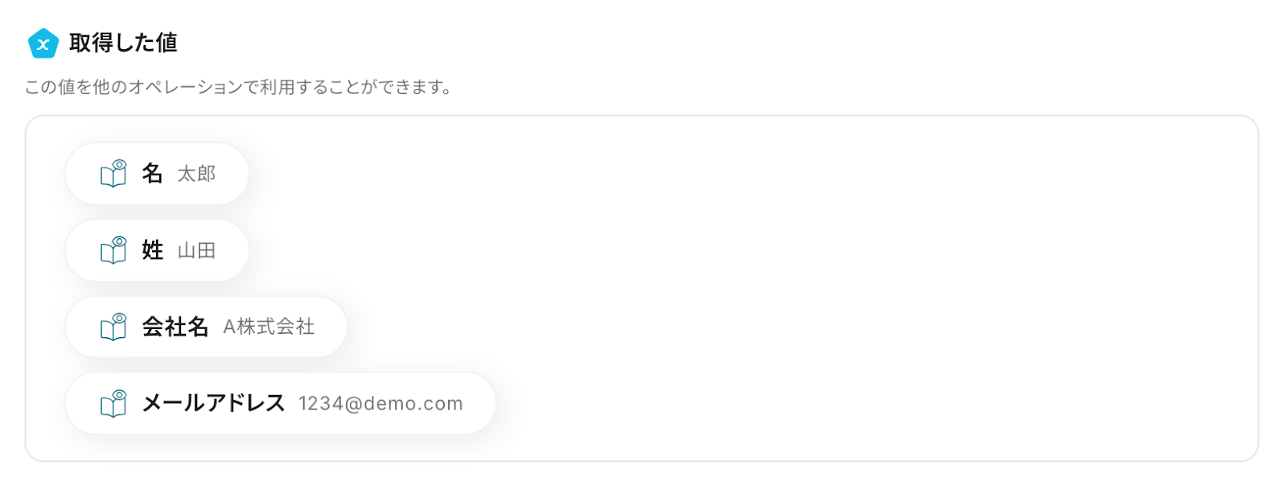The image size is (1287, 478).
Task: Click the bold 姓 label
Action: click(x=152, y=250)
